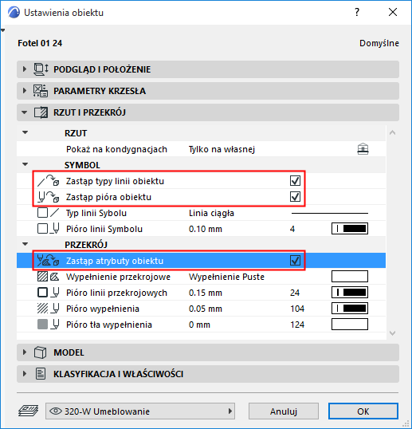This screenshot has width=412, height=429.
Task: Click the fill preview for Wypełnienie przekrojowe
Action: tap(350, 277)
